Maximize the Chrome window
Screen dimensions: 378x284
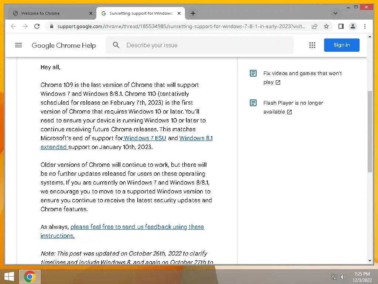[356, 7]
